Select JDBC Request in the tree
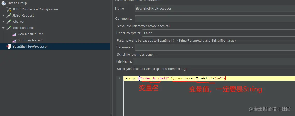The width and height of the screenshot is (295, 116). (23, 15)
